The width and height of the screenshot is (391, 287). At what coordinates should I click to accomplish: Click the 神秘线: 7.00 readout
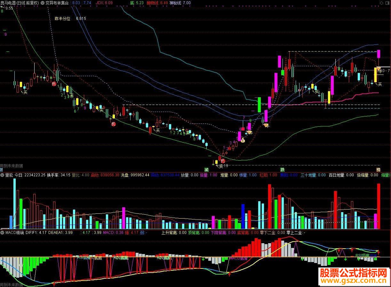[180, 3]
